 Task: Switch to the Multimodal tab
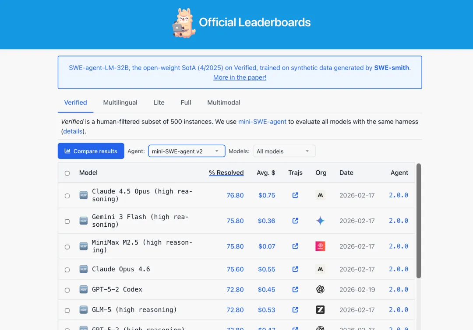(x=224, y=102)
